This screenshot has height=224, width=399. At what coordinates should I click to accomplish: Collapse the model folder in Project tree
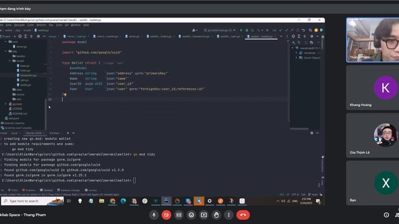[x=10, y=61]
